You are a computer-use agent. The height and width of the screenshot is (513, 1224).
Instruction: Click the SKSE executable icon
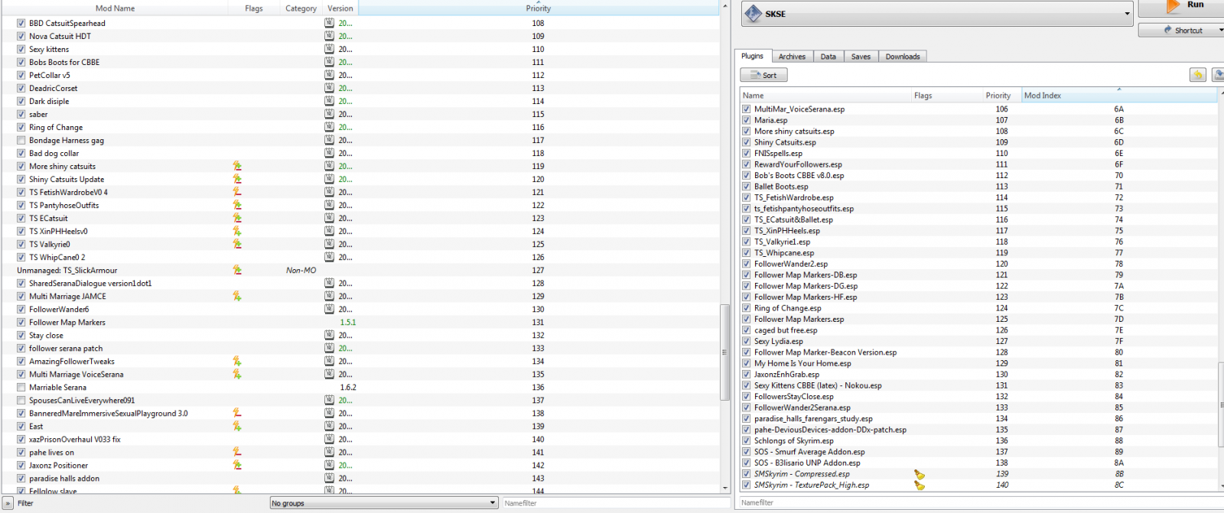(x=753, y=14)
